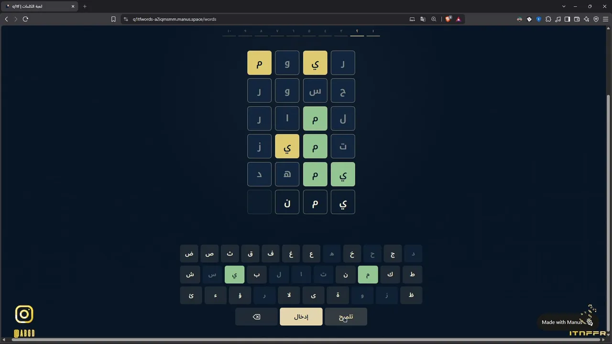The width and height of the screenshot is (612, 344).
Task: Tap the ف keyboard key
Action: (271, 254)
